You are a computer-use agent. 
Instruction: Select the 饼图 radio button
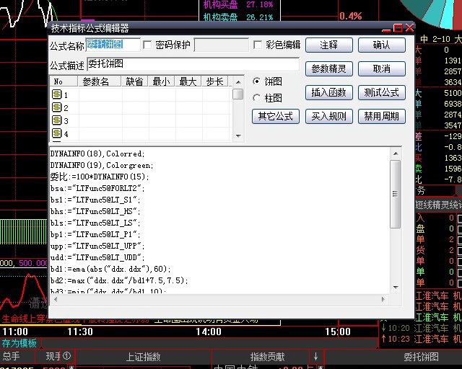(257, 81)
